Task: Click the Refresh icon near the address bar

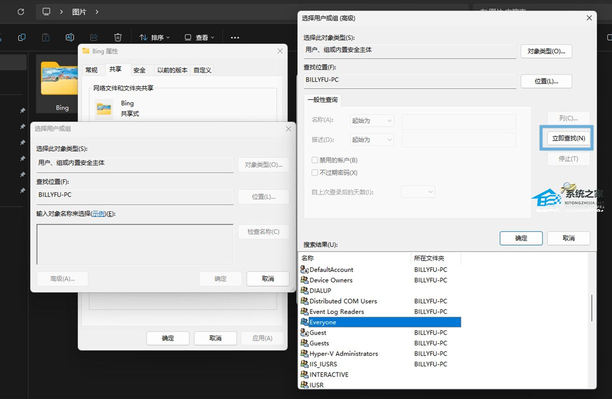Action: [20, 11]
